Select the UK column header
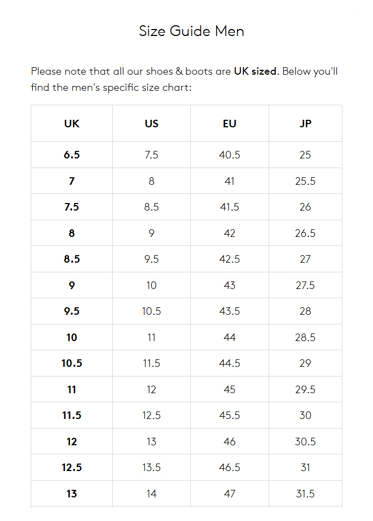 pyautogui.click(x=71, y=124)
